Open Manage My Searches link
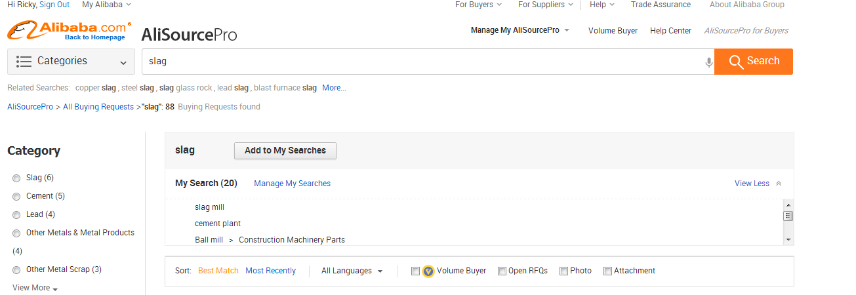The image size is (856, 295). click(x=293, y=184)
